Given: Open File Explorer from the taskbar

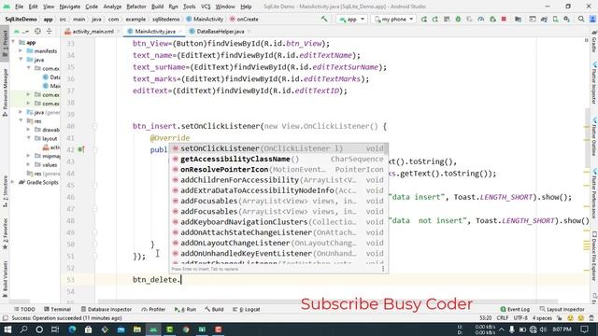Looking at the screenshot, I should click(x=137, y=329).
